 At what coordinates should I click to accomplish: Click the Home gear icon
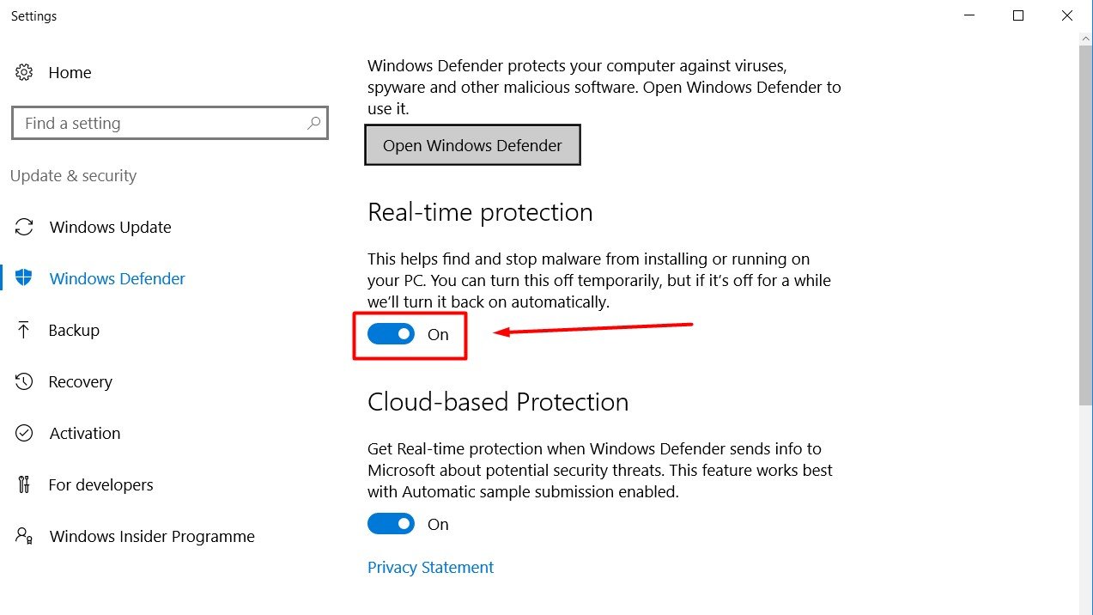tap(23, 72)
